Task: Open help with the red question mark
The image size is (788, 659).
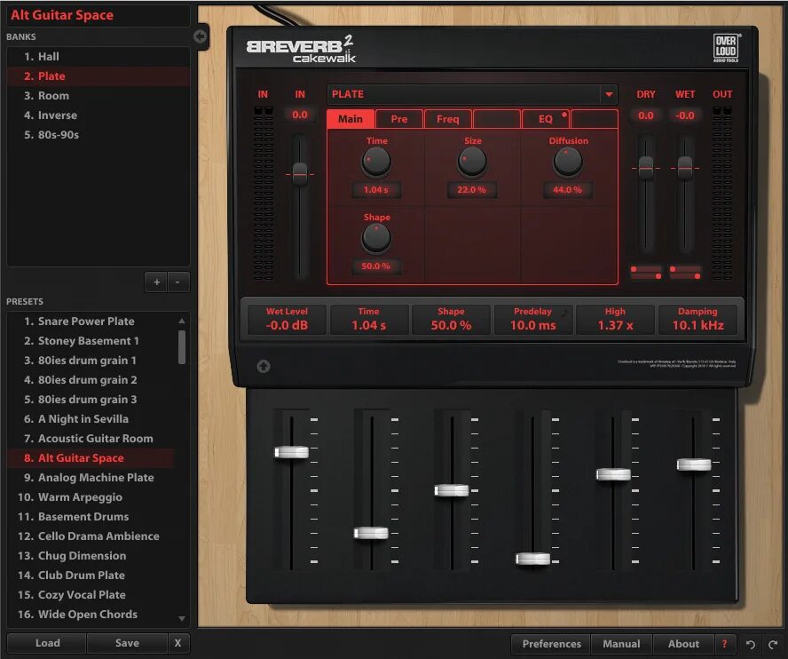Action: [724, 644]
